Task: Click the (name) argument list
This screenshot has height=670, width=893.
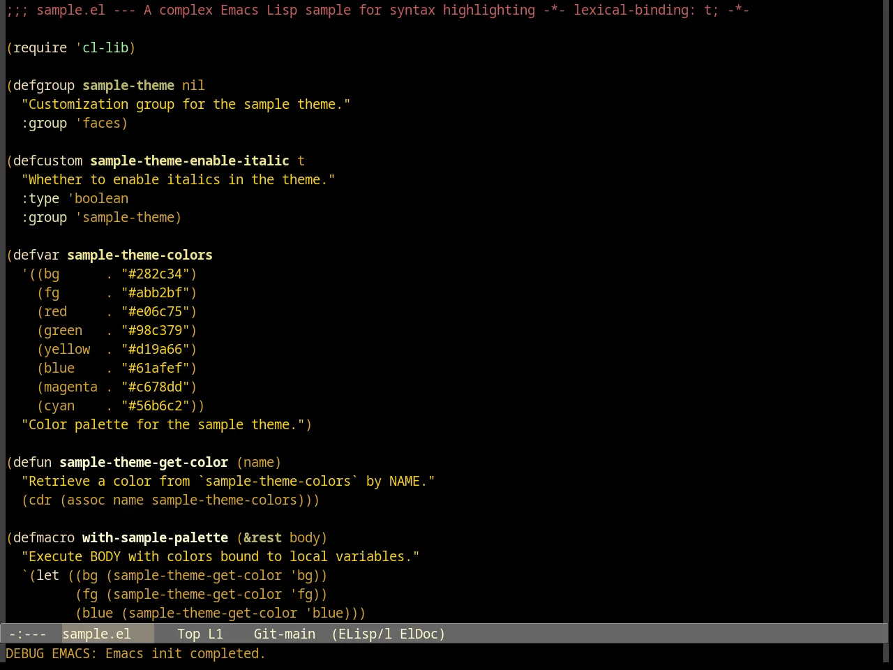Action: pos(259,462)
